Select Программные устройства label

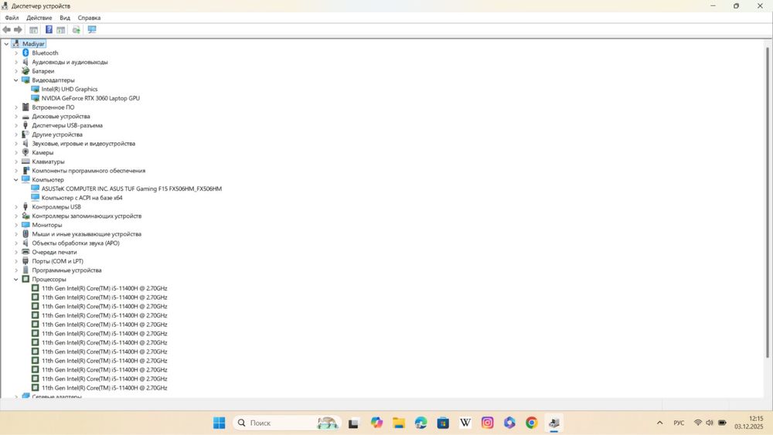(x=66, y=270)
